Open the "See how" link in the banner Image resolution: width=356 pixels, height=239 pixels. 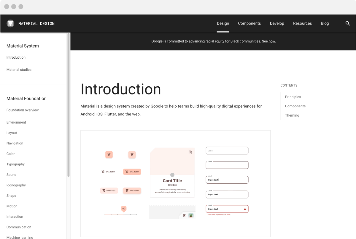point(268,41)
